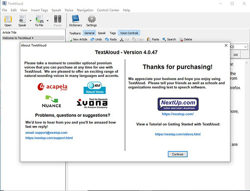Image resolution: width=250 pixels, height=191 pixels.
Task: Click the Acapela group logo
Action: click(x=52, y=87)
